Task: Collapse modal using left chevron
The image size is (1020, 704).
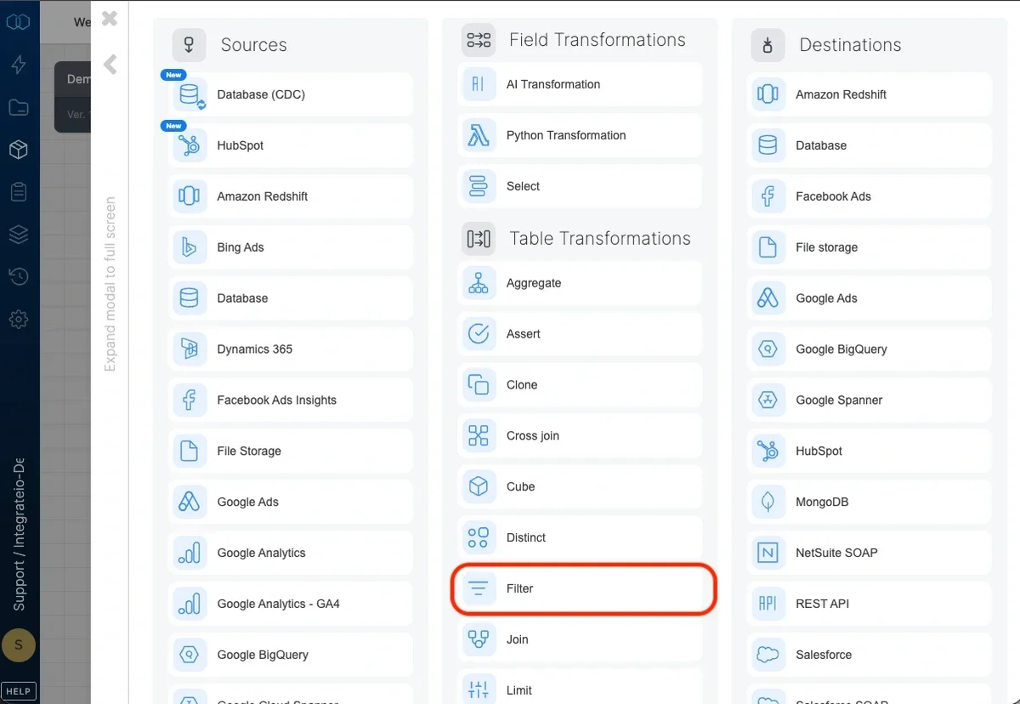Action: click(x=110, y=65)
